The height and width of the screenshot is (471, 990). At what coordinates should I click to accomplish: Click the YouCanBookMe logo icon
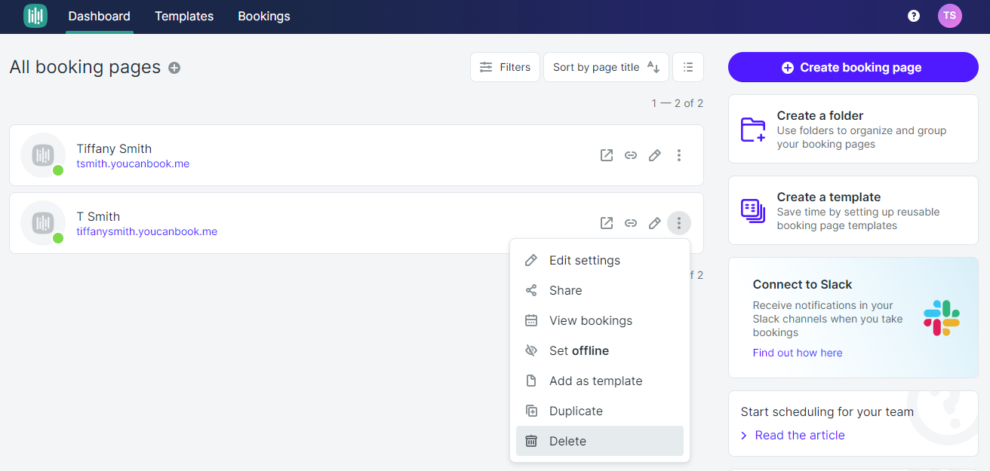pos(35,16)
